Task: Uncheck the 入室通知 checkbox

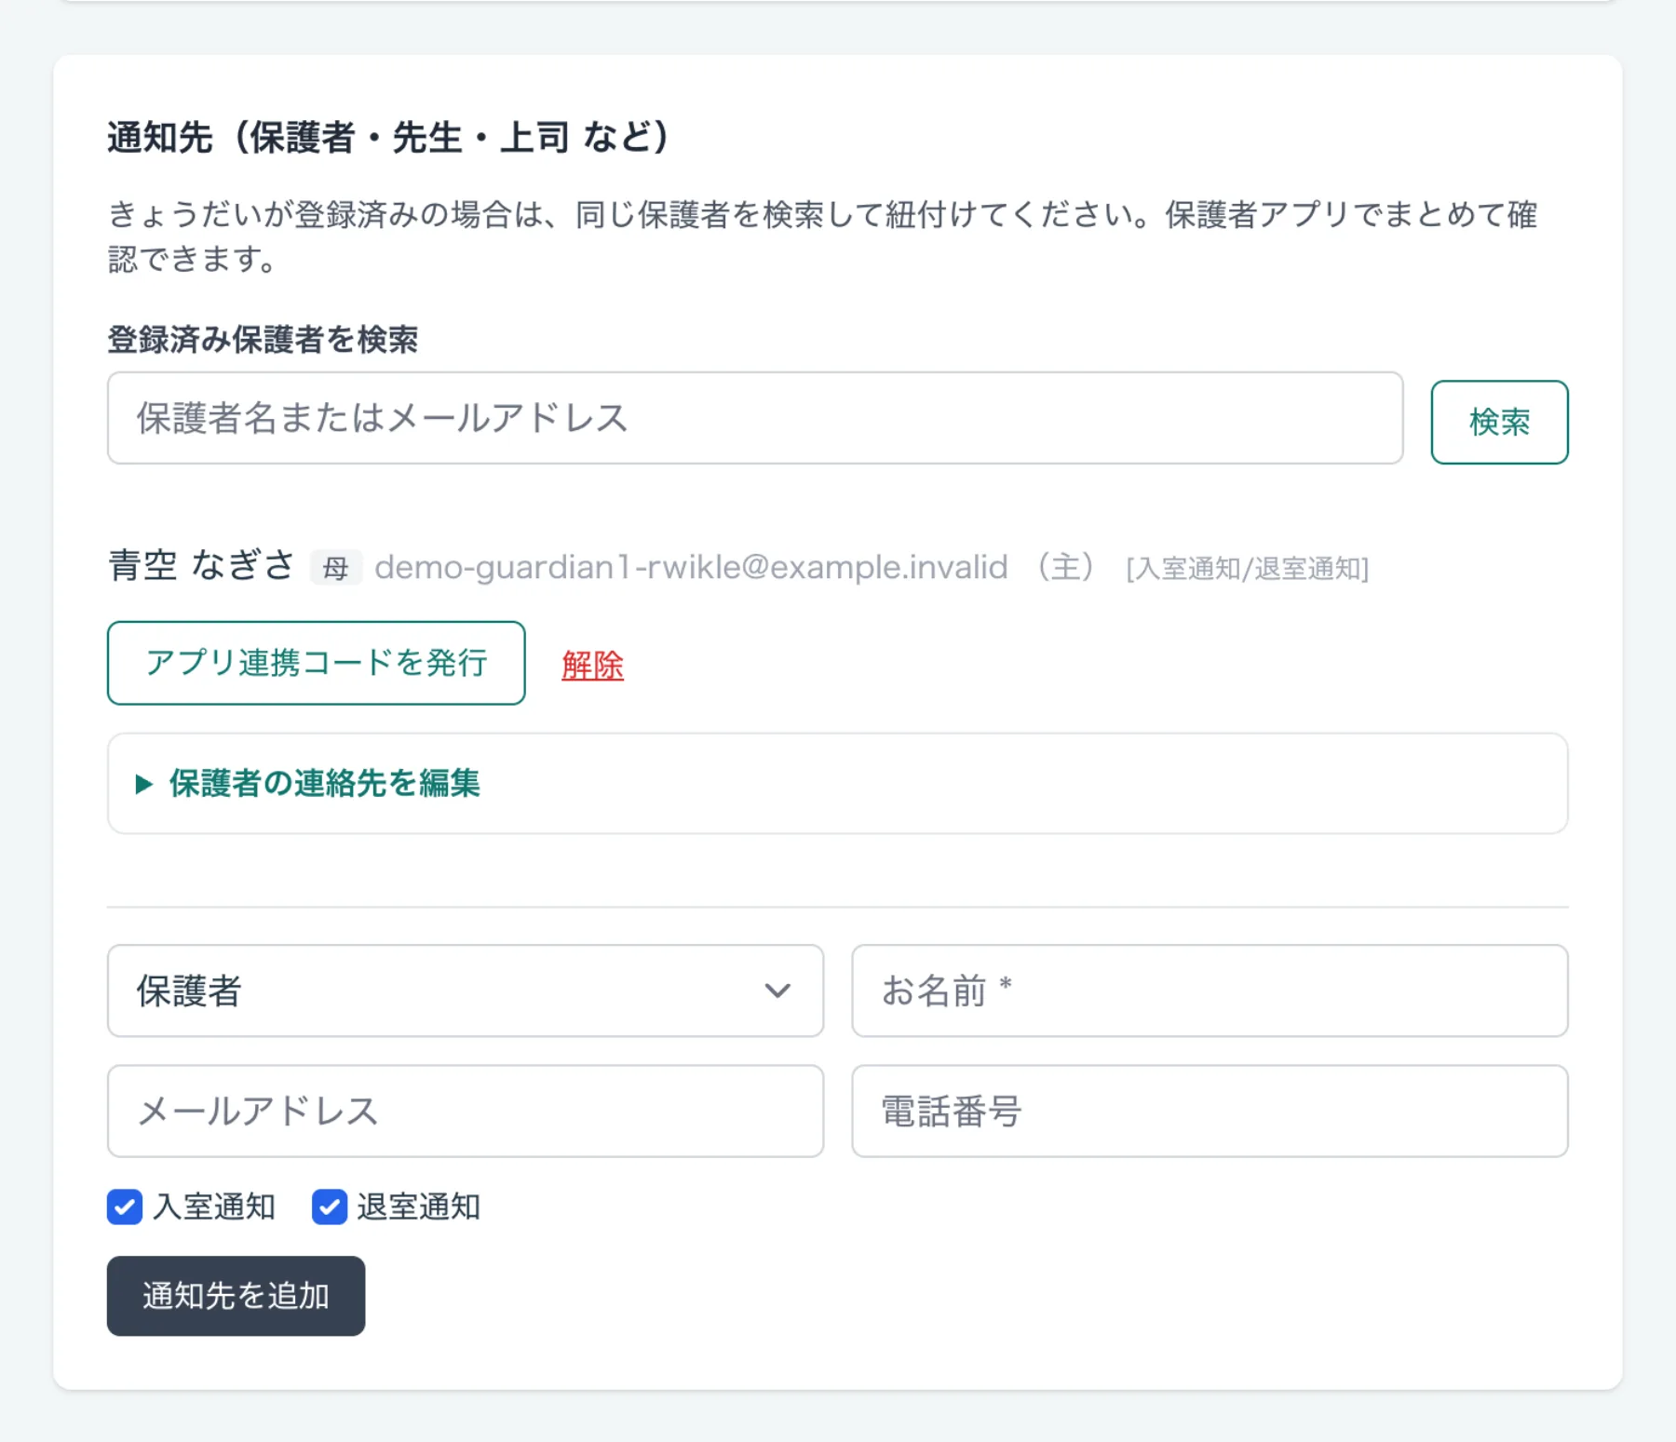Action: (125, 1206)
